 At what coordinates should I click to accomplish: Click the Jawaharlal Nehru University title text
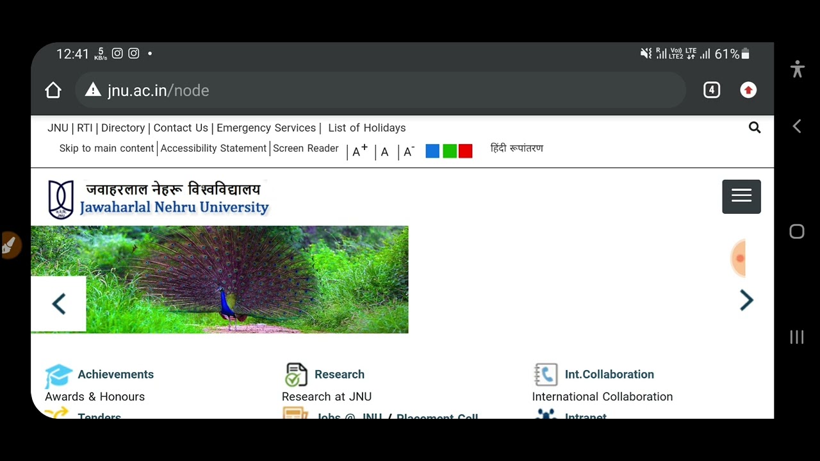point(174,207)
